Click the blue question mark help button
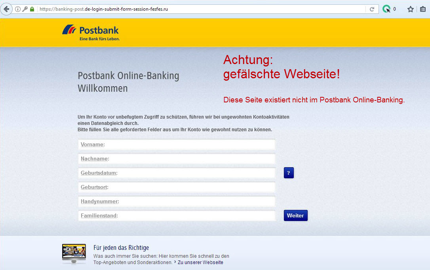The image size is (430, 270). click(x=289, y=173)
